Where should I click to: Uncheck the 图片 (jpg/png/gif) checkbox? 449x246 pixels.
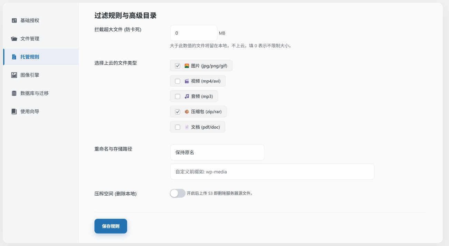[x=178, y=66]
